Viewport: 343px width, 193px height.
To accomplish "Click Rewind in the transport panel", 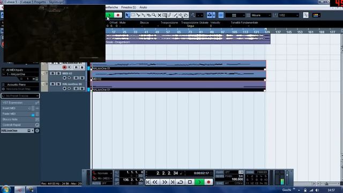I will point(155,182).
